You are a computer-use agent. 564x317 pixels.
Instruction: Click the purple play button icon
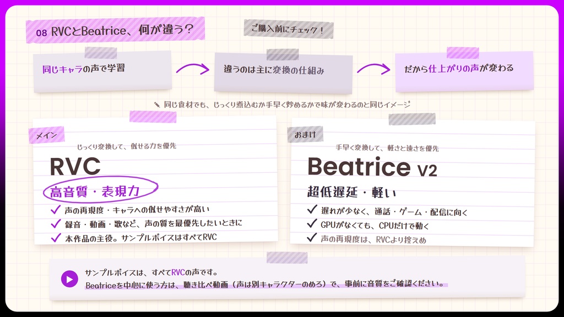69,279
